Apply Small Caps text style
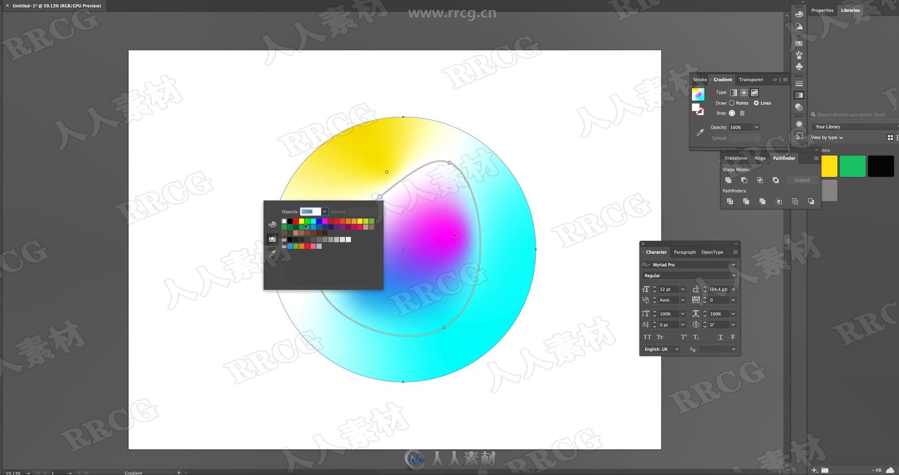 tap(660, 337)
